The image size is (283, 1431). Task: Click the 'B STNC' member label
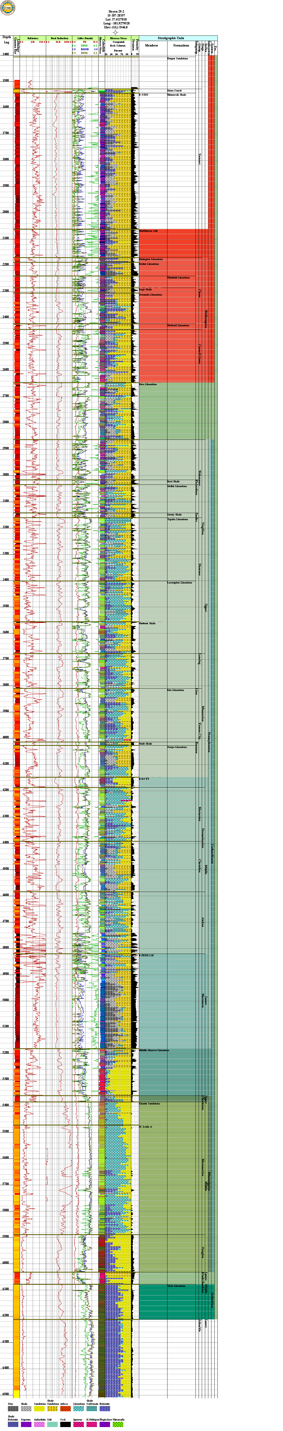[144, 95]
